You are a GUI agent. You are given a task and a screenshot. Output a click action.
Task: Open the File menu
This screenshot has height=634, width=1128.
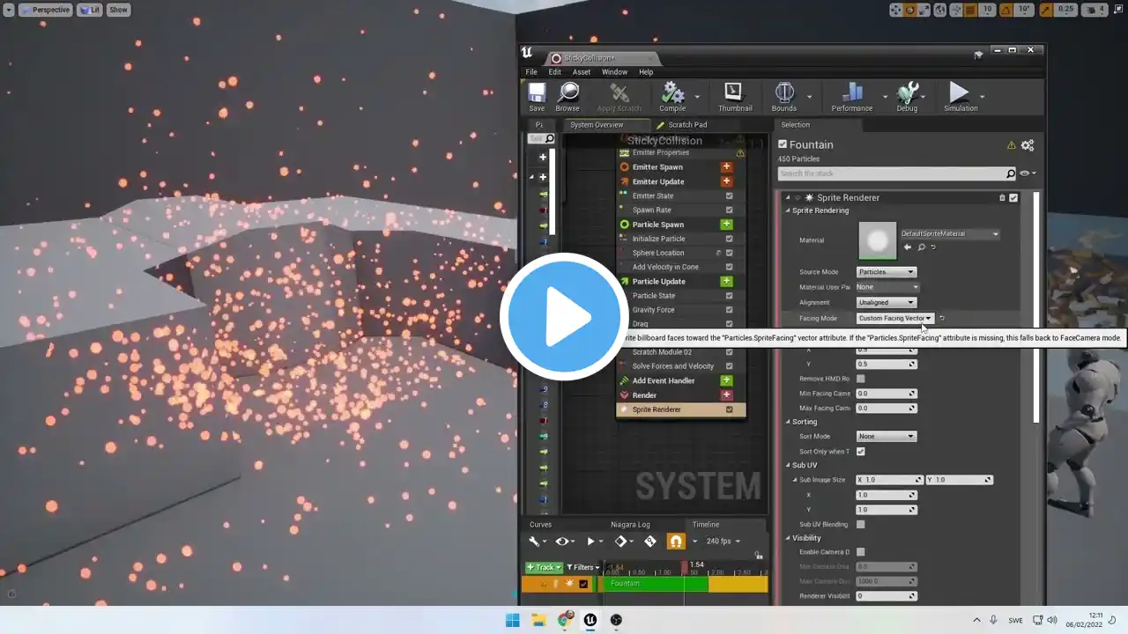tap(531, 72)
